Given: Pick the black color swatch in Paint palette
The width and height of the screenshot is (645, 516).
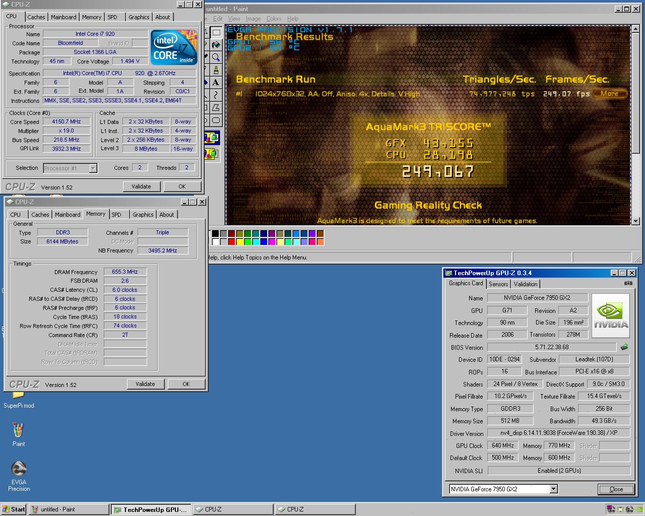Looking at the screenshot, I should point(215,233).
